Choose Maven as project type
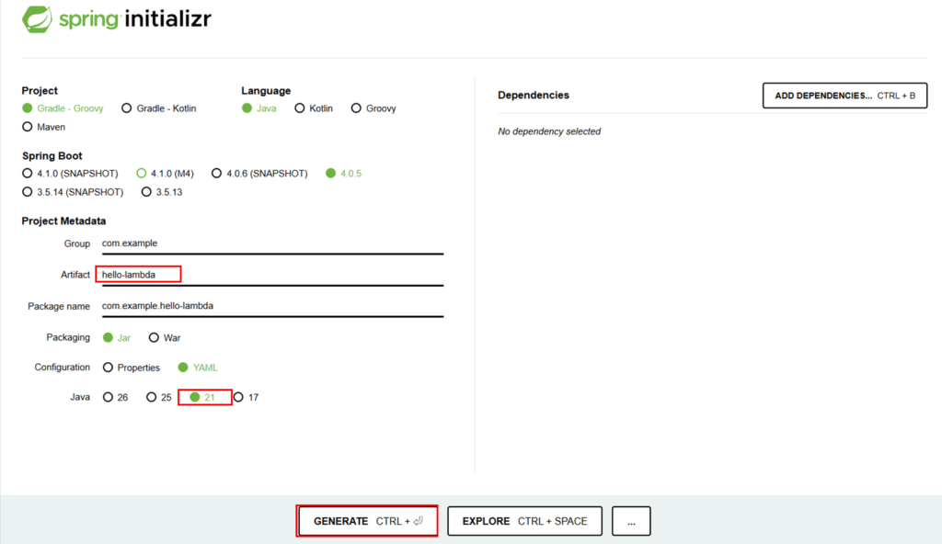Image resolution: width=942 pixels, height=544 pixels. [x=28, y=127]
